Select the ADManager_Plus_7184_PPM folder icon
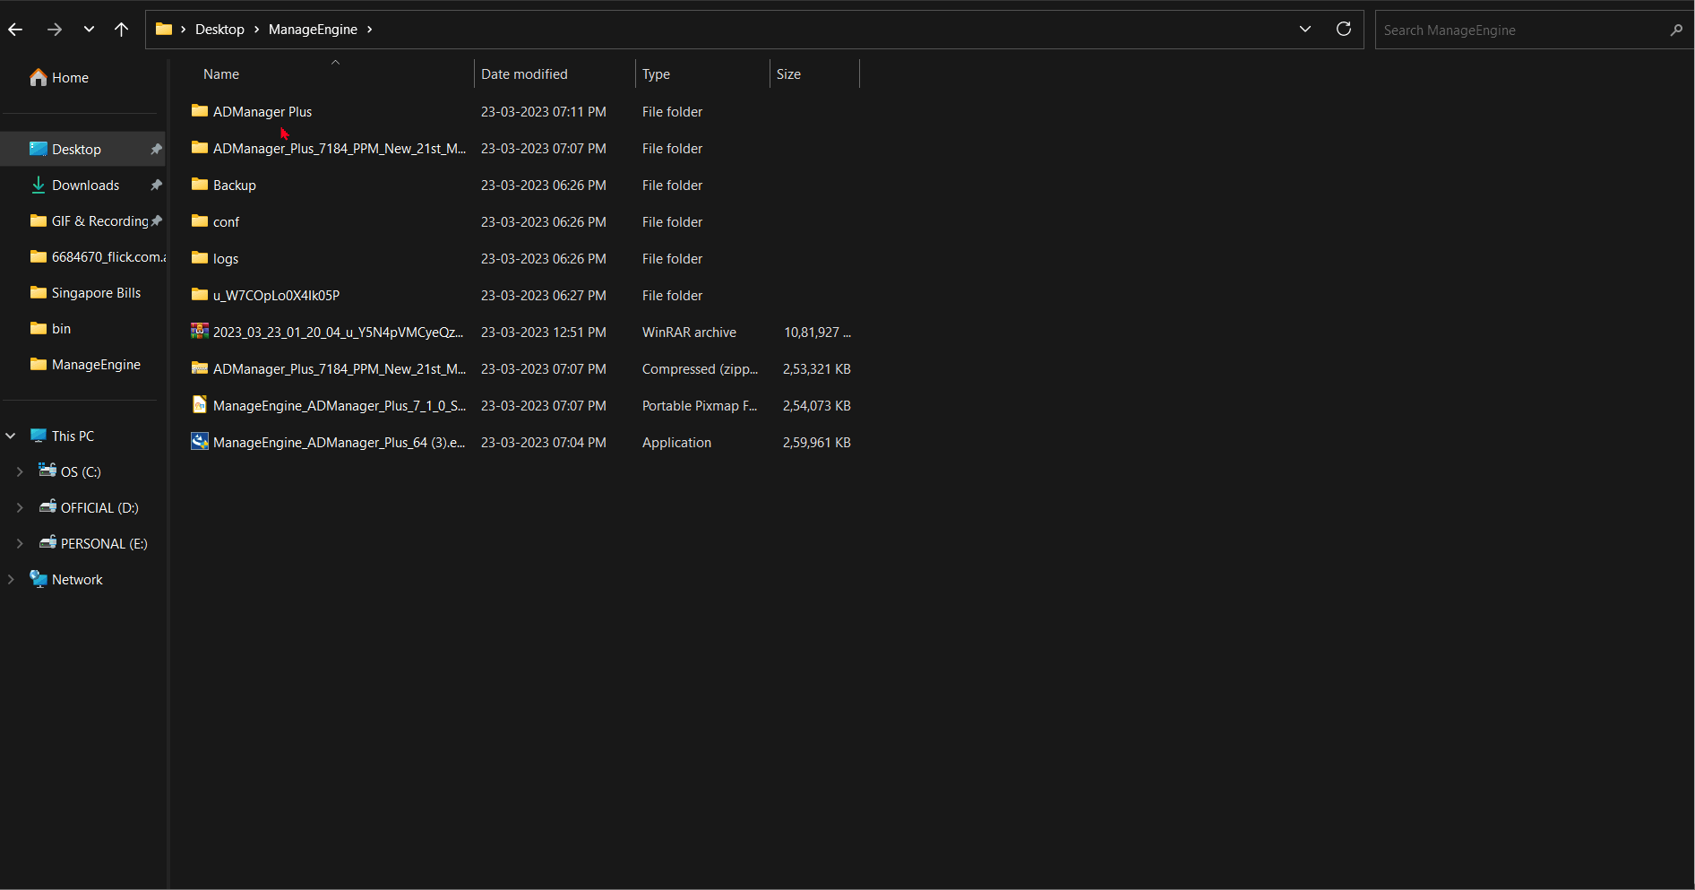 coord(200,148)
